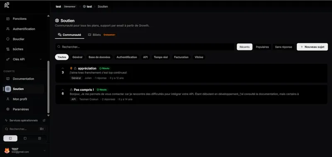Create a Nouveau sujet

[x=312, y=47]
